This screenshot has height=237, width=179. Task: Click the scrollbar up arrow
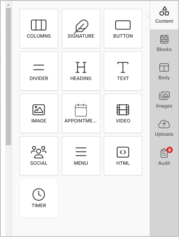(x=9, y=5)
